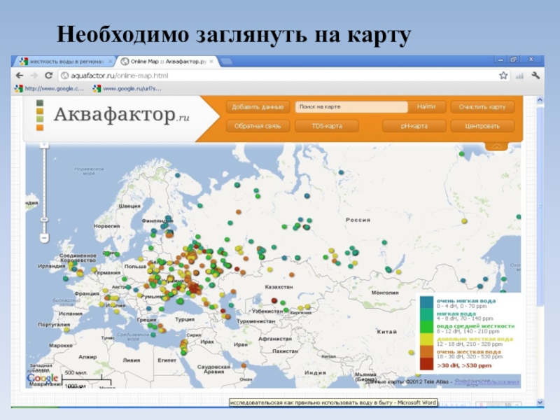Reload the page with the refresh icon

(x=48, y=75)
